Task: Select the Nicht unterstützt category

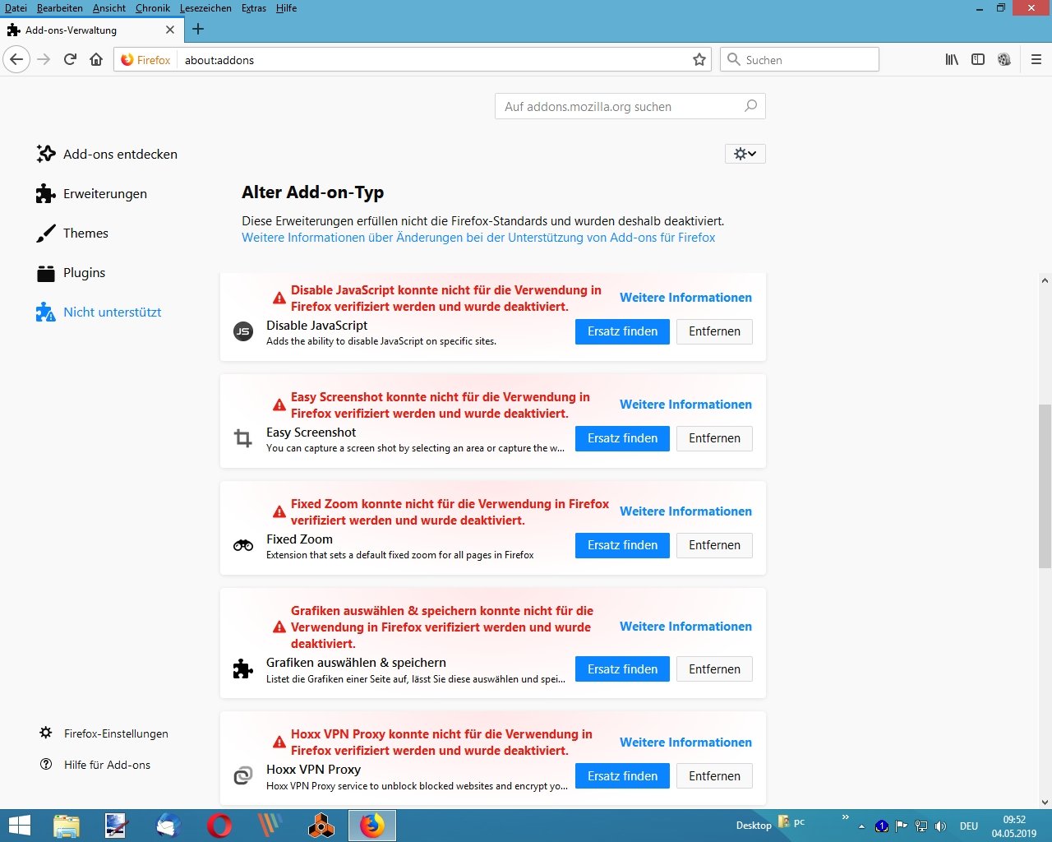Action: pyautogui.click(x=99, y=312)
